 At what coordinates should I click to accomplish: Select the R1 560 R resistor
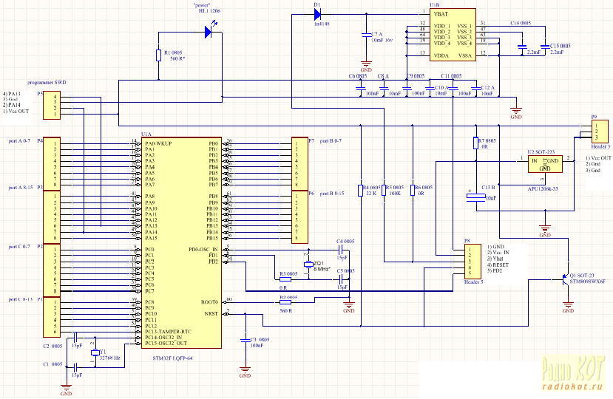coord(158,55)
